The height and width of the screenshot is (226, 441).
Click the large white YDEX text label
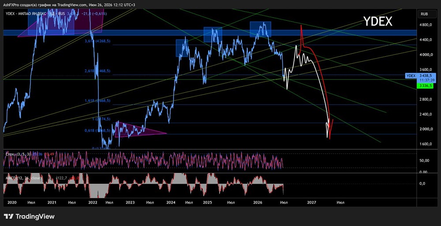click(378, 21)
